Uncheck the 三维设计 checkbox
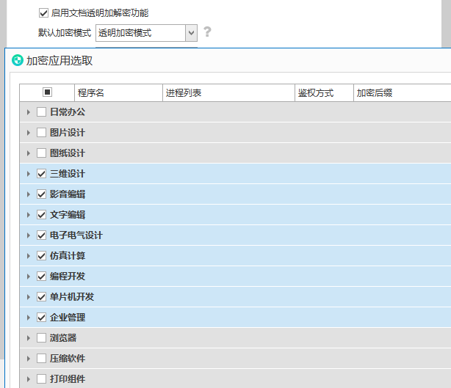Image resolution: width=451 pixels, height=388 pixels. 41,174
